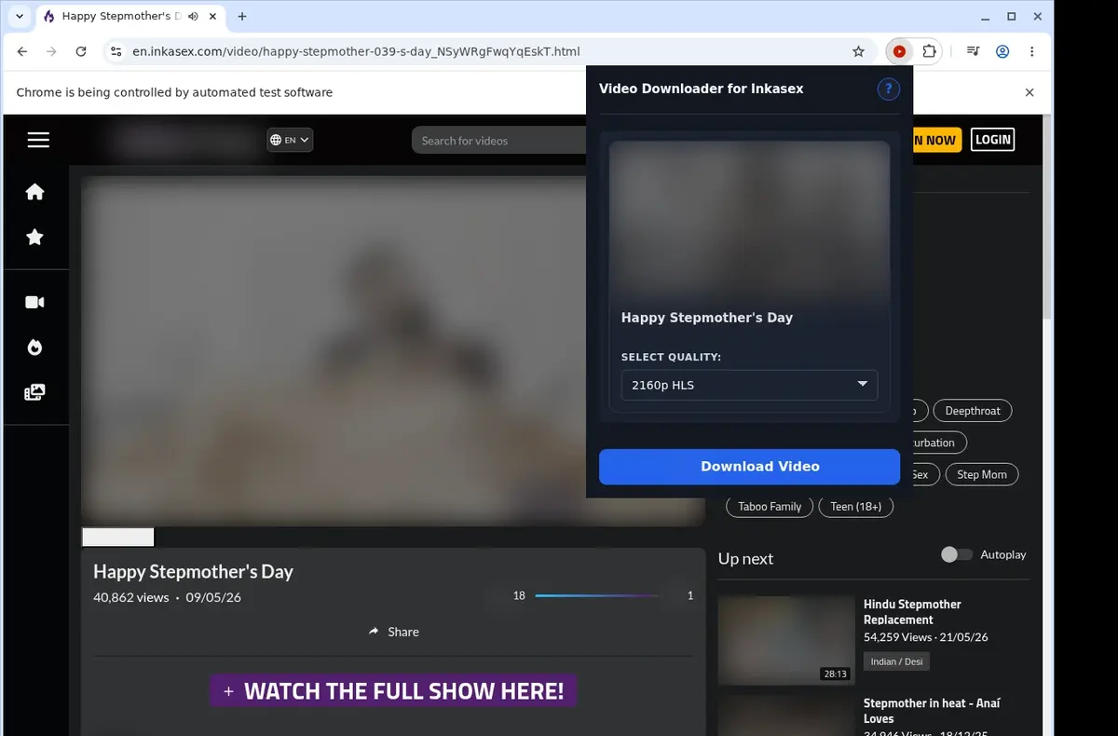Viewport: 1118px width, 736px height.
Task: Click the rating bar between 18 and 1
Action: [x=596, y=595]
